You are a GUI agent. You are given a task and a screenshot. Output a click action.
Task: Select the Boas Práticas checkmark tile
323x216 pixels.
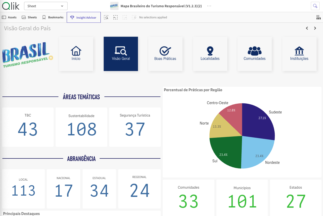(x=165, y=54)
